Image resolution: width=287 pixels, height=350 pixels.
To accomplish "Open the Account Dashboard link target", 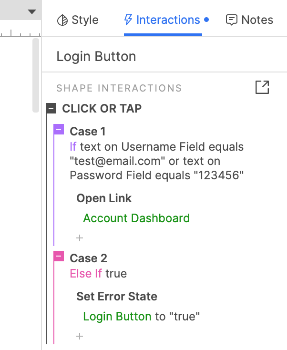I will (136, 218).
